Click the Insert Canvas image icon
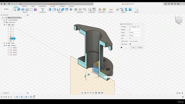185x104 pixels. click(130, 10)
